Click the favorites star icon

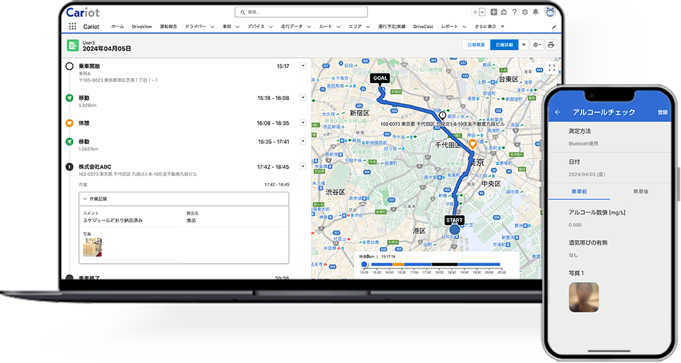click(x=475, y=12)
